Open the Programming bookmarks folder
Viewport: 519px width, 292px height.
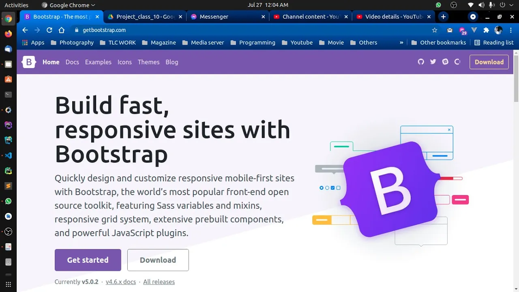(253, 43)
